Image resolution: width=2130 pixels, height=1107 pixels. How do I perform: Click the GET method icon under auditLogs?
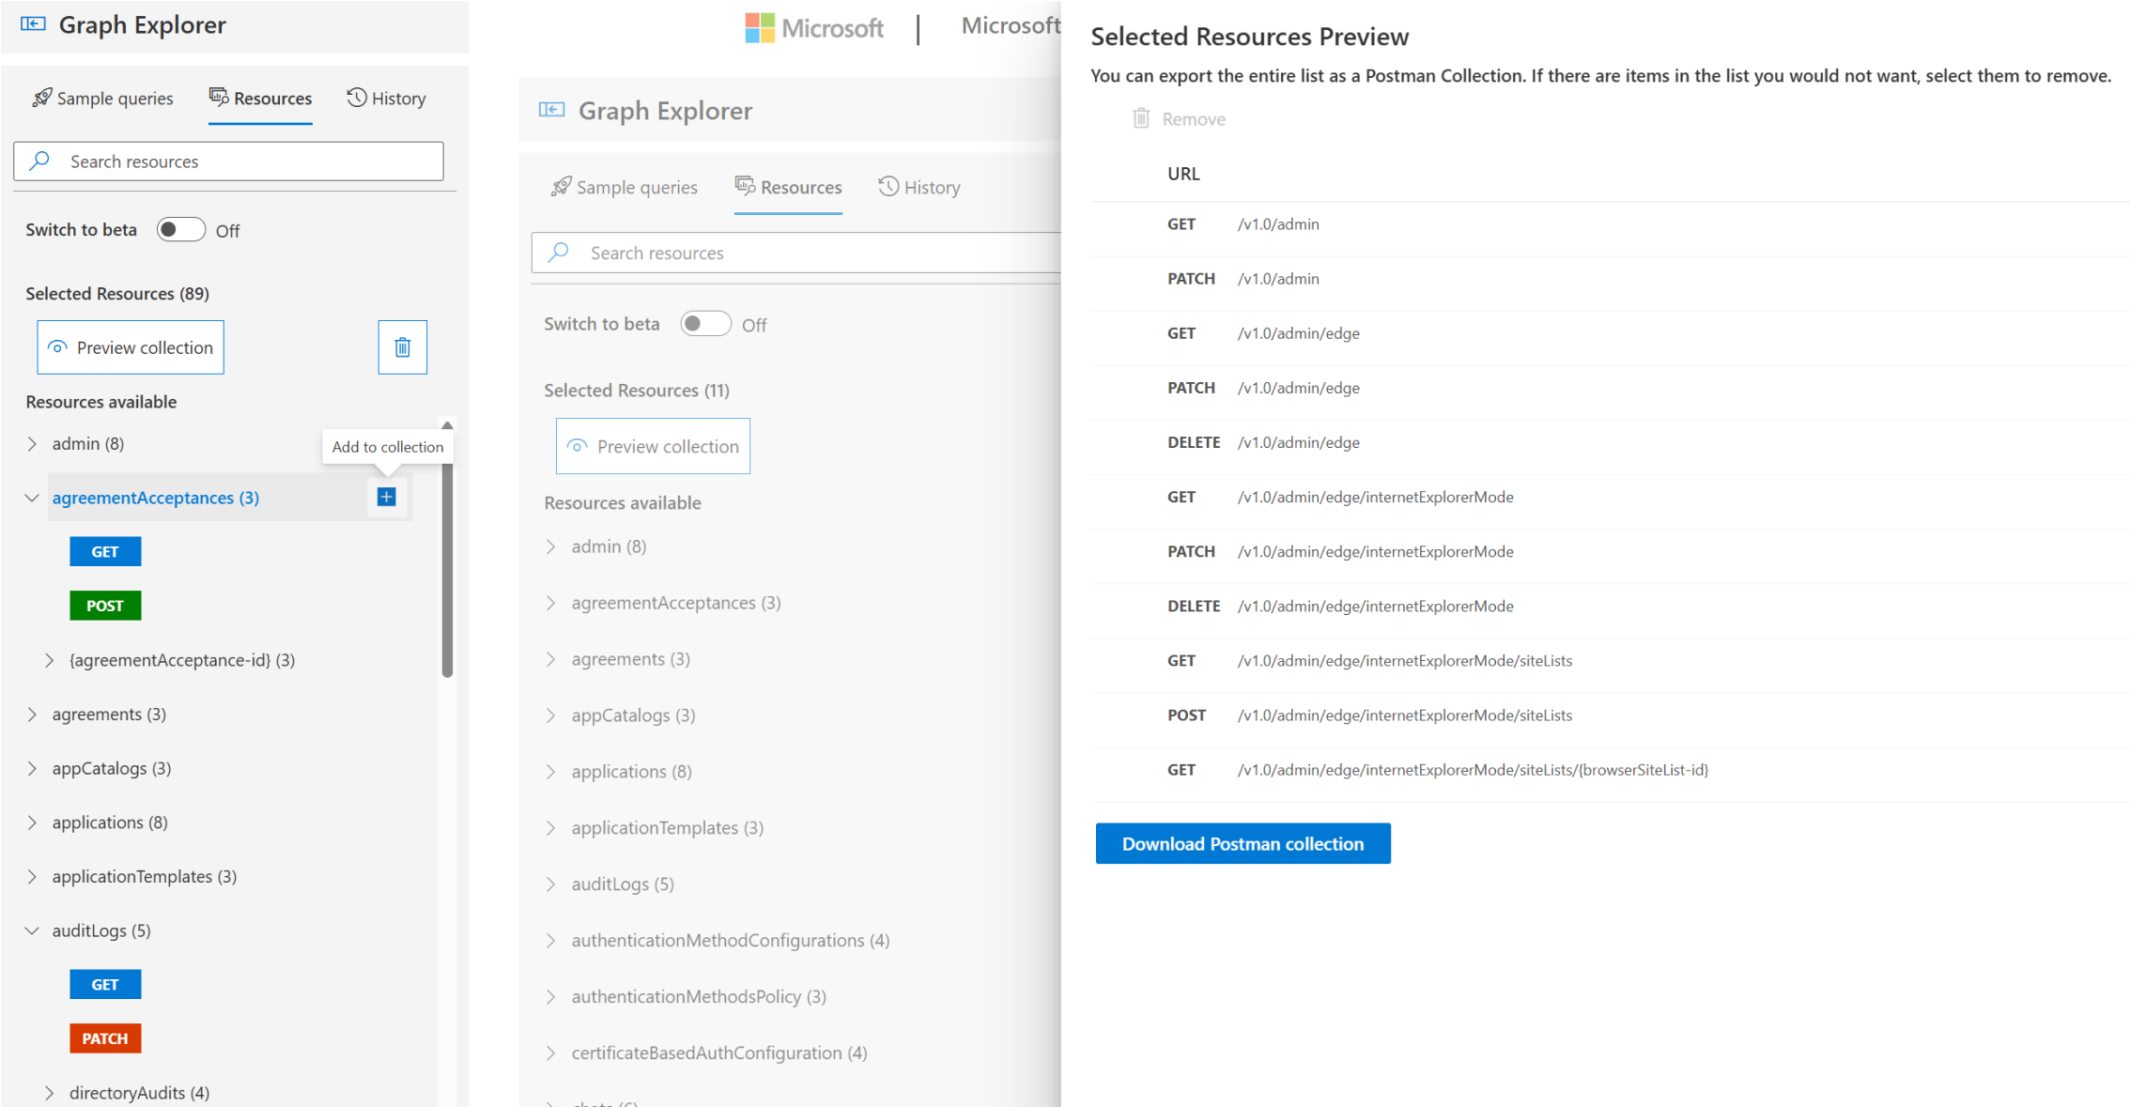tap(105, 983)
